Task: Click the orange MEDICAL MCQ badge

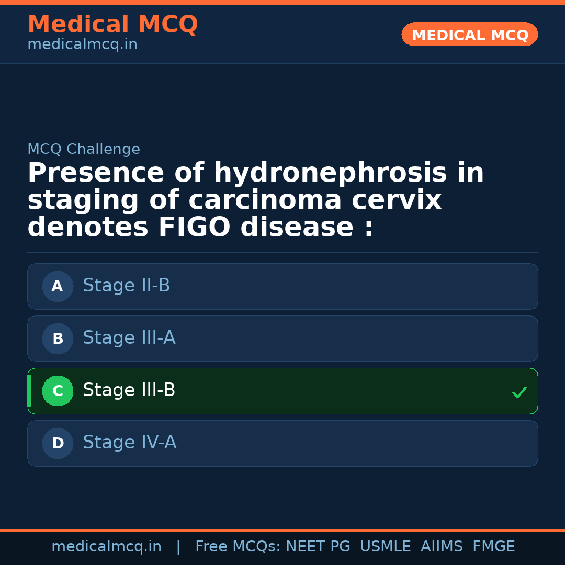Action: (x=469, y=35)
